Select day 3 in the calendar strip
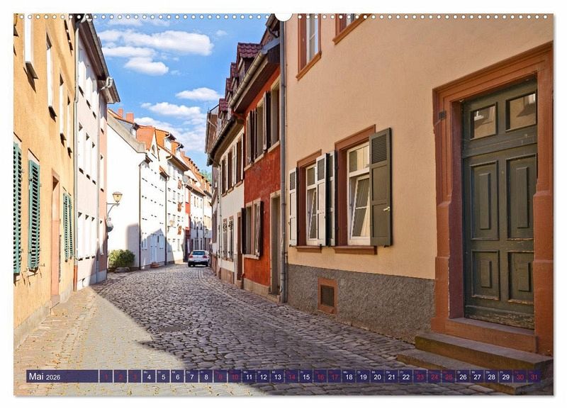 point(135,376)
